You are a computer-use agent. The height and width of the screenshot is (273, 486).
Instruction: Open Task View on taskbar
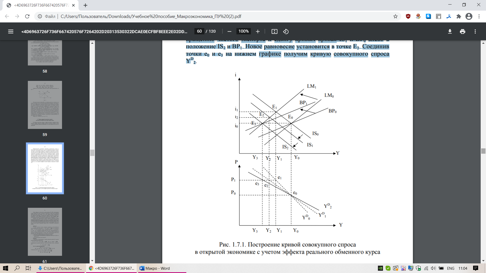point(28,268)
